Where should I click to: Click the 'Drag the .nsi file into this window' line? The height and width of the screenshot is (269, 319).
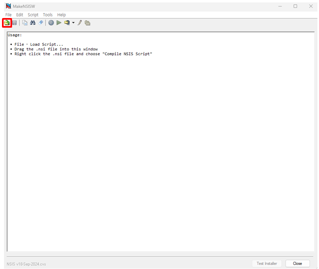56,49
